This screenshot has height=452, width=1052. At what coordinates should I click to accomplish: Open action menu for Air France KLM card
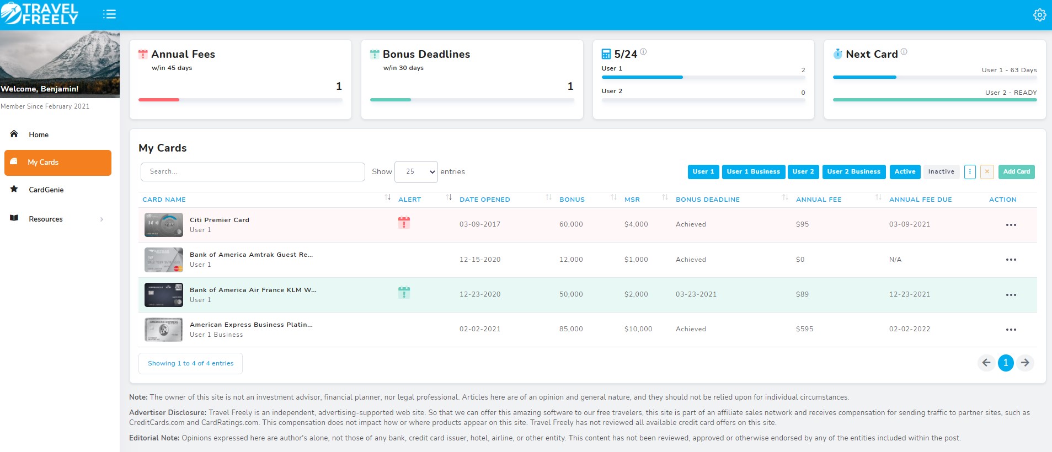click(1011, 295)
